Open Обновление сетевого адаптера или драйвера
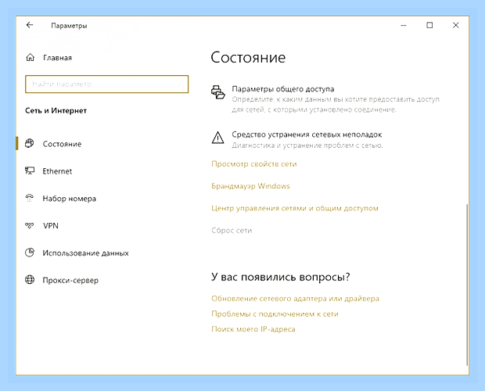The image size is (485, 391). 295,299
